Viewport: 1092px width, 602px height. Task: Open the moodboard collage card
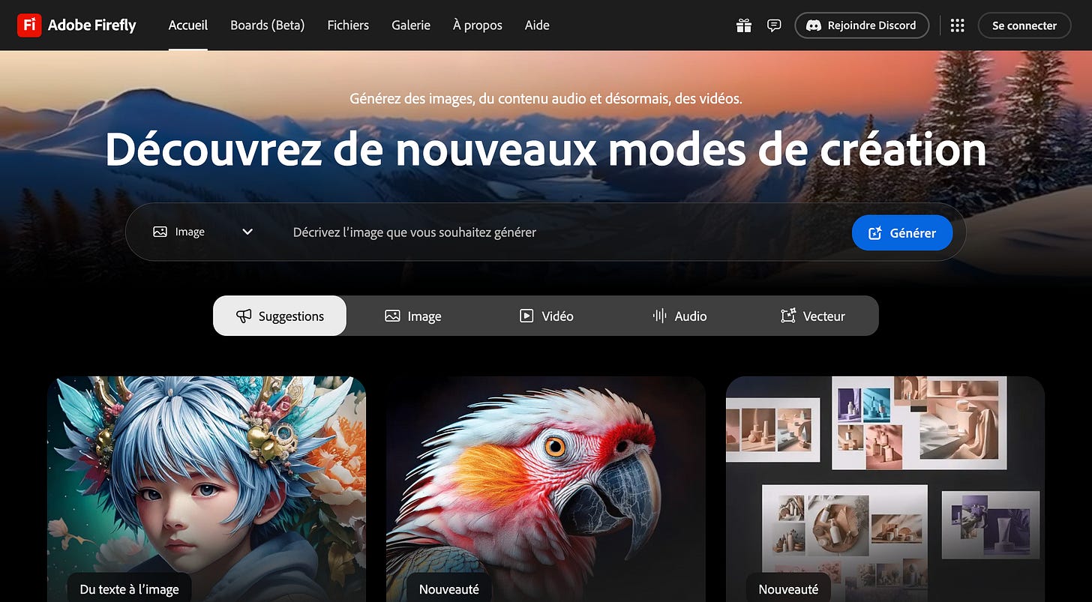885,489
